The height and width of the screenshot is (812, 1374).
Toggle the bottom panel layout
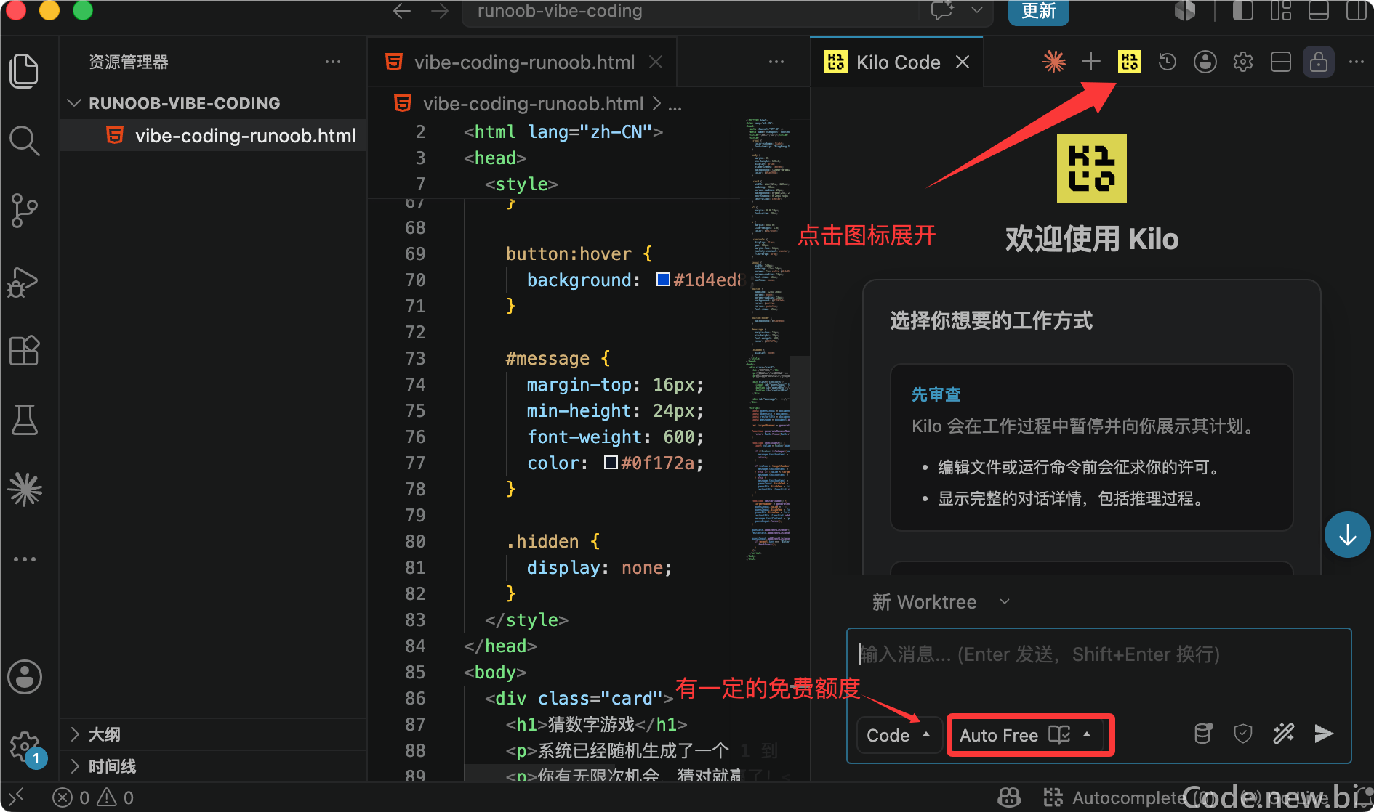[1319, 11]
